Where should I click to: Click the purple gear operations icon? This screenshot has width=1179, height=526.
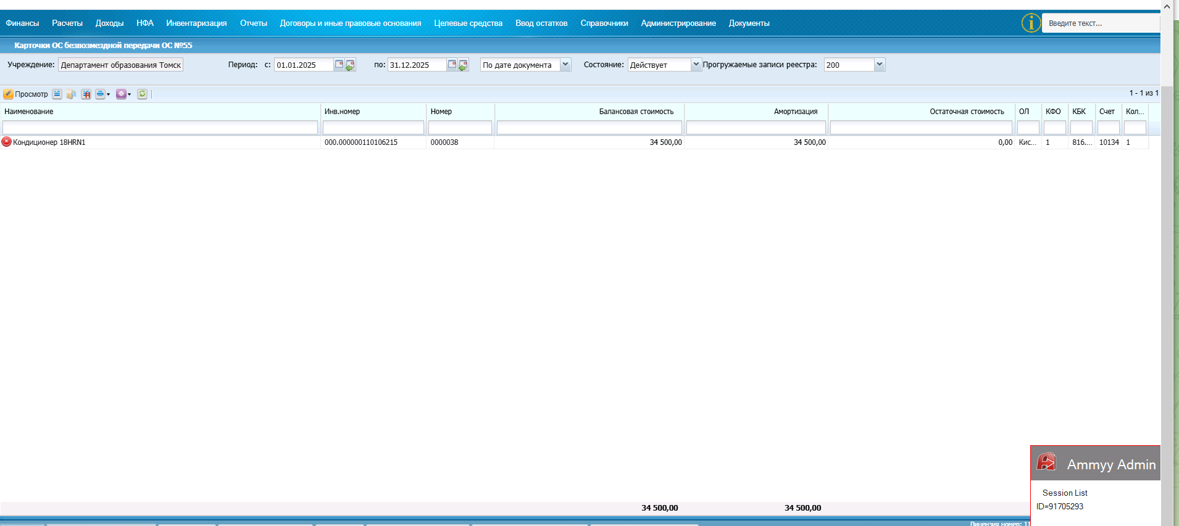(x=121, y=94)
